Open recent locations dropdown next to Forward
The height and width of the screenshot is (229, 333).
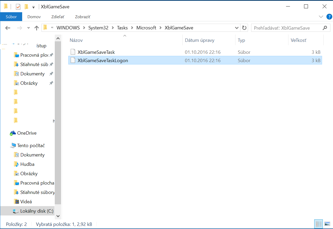28,28
